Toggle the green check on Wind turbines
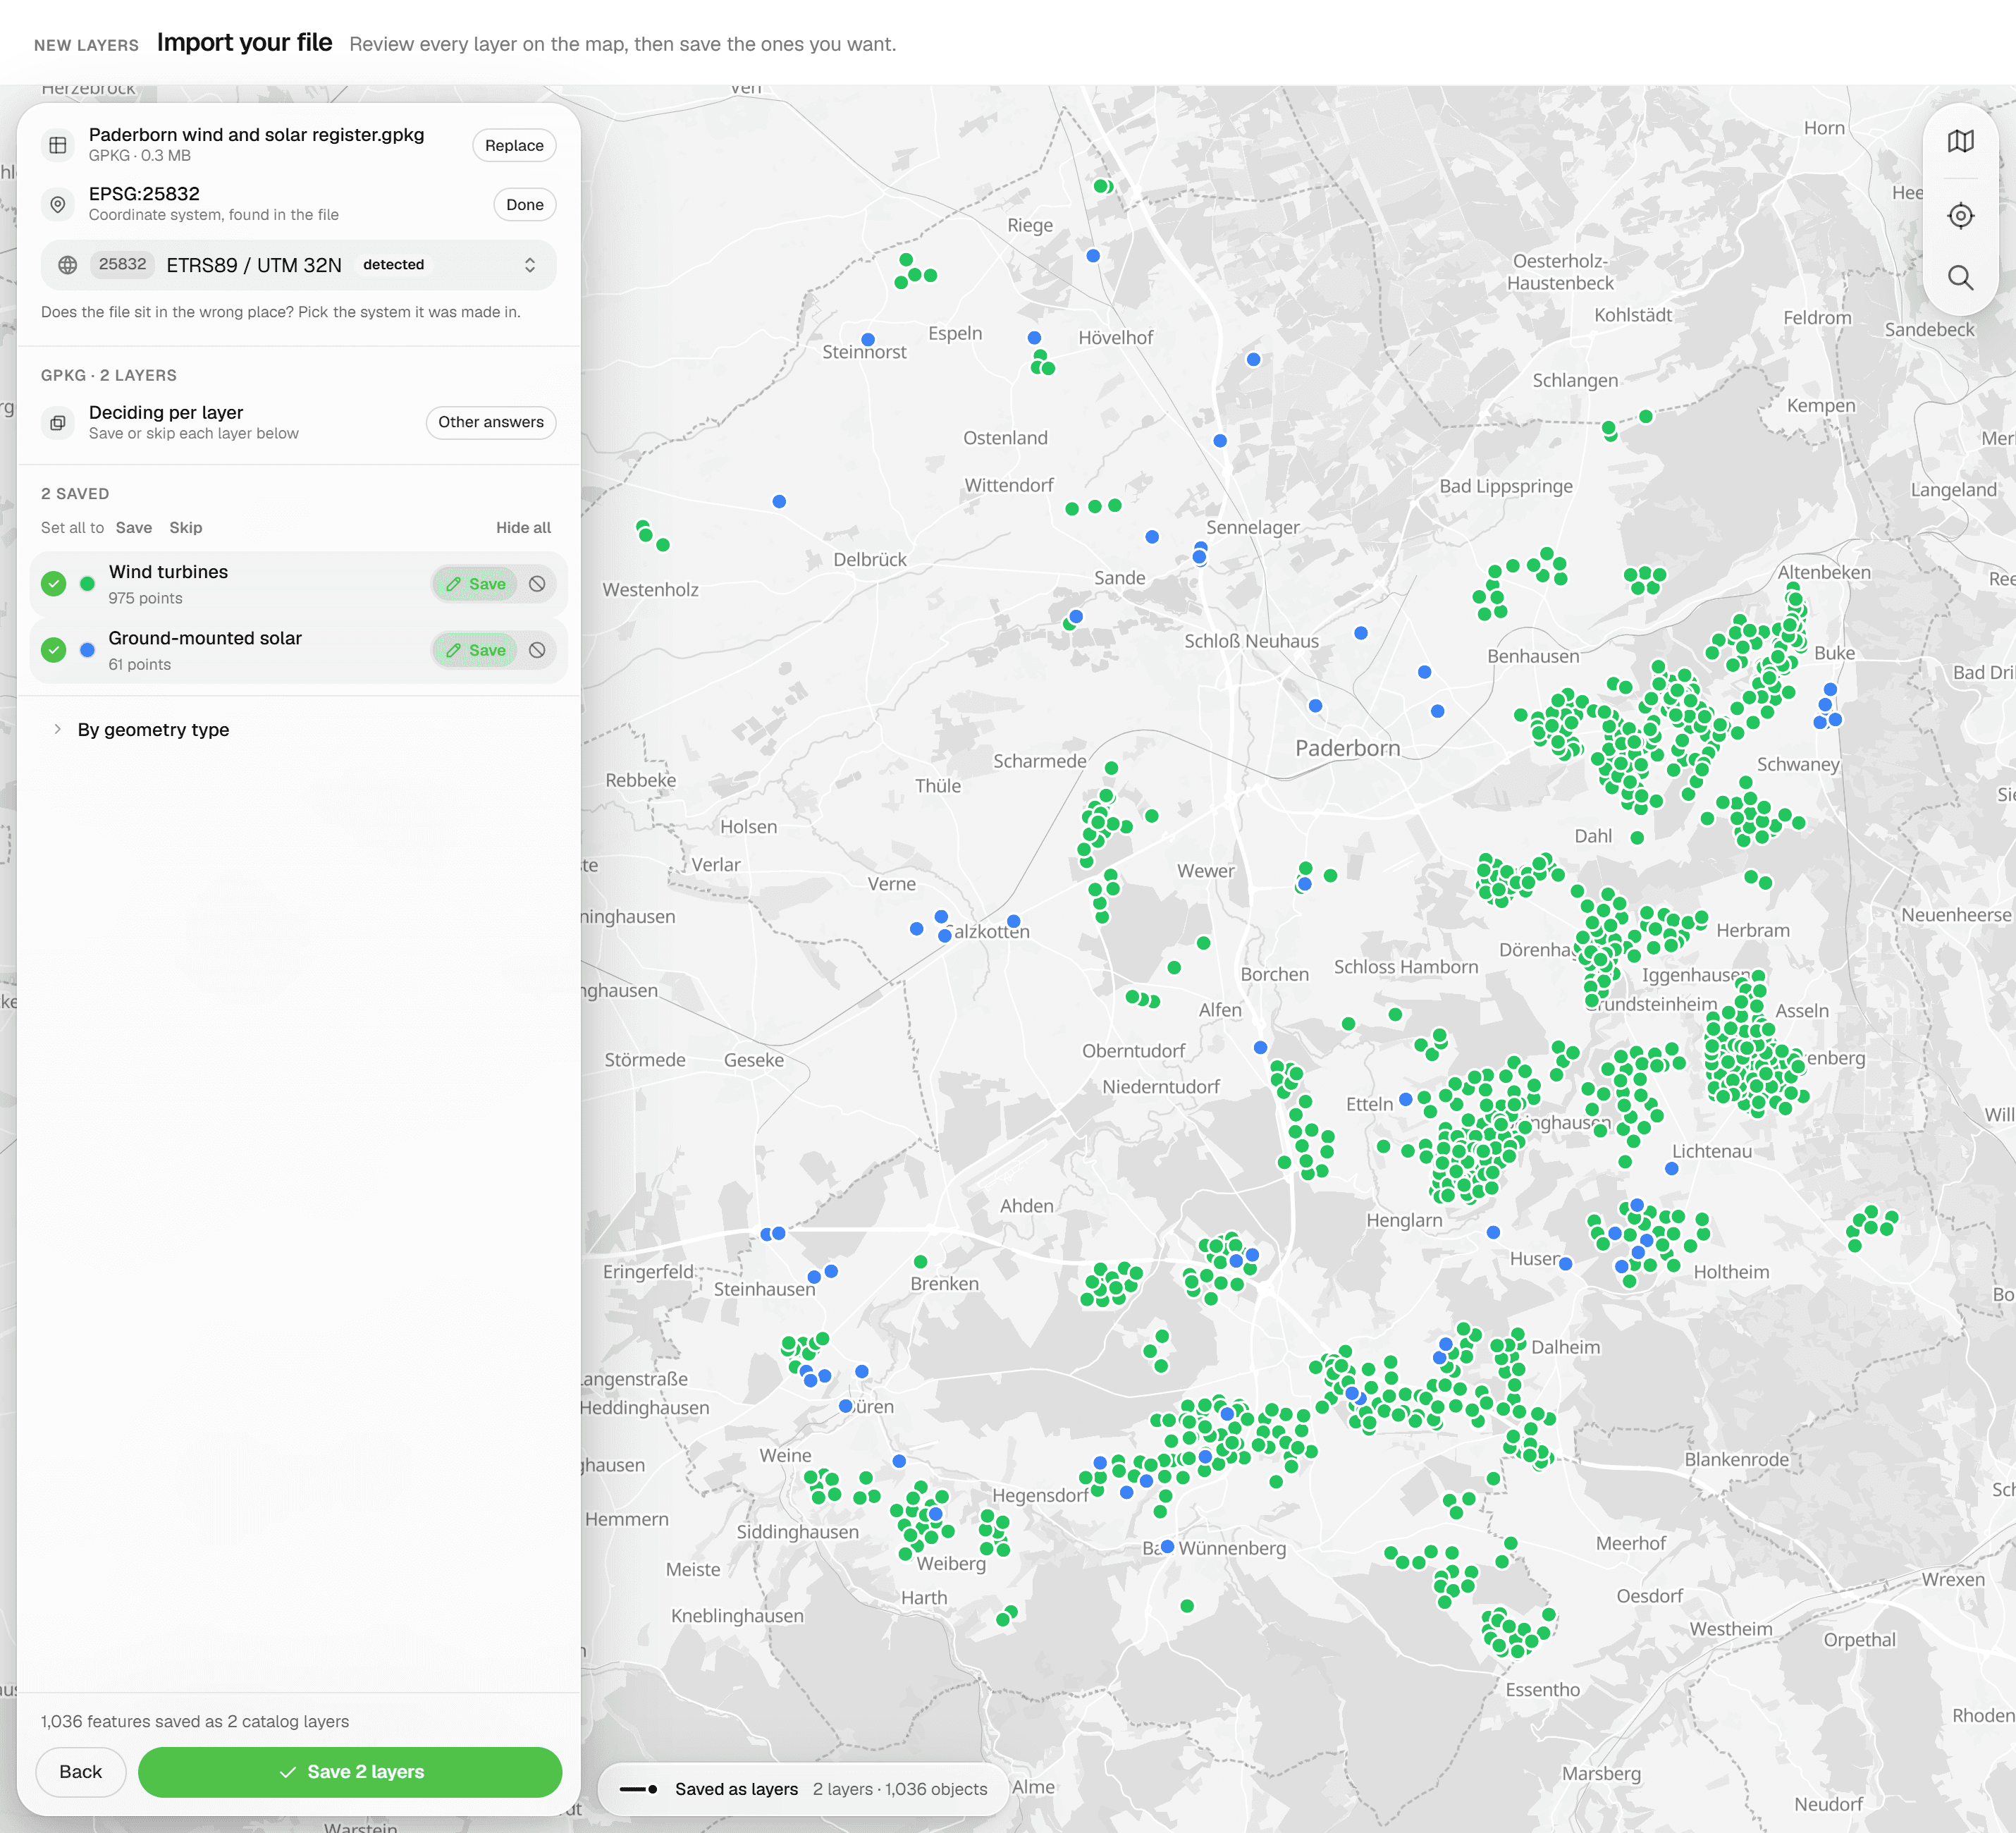Viewport: 2016px width, 1833px height. pyautogui.click(x=54, y=584)
